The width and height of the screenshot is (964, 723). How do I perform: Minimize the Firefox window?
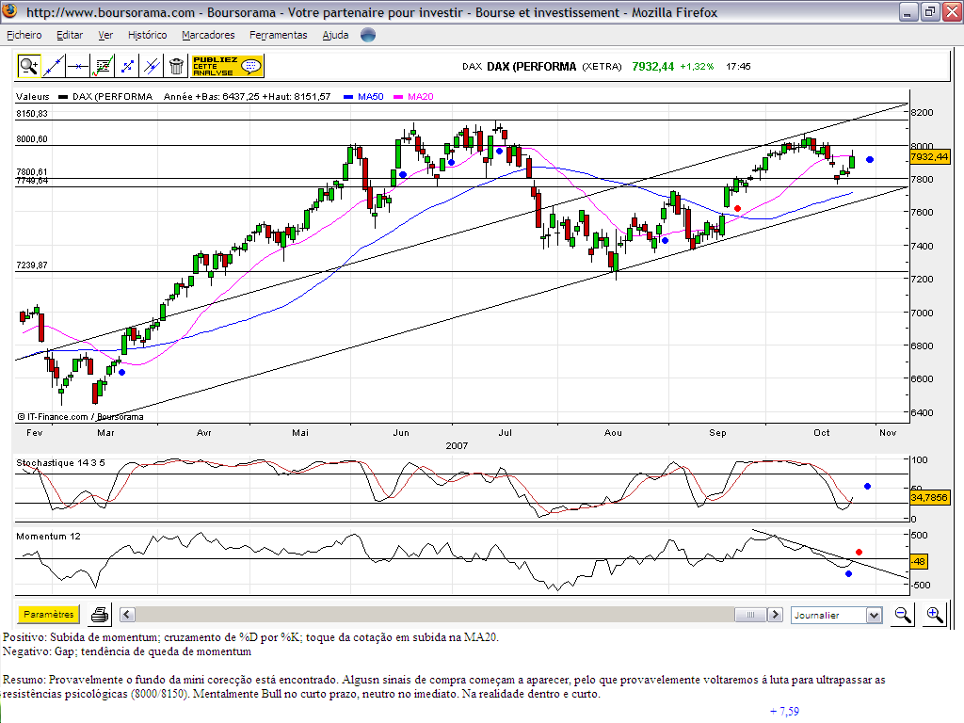tap(908, 12)
